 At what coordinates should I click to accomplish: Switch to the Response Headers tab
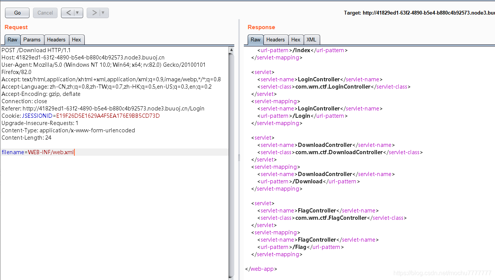click(276, 40)
